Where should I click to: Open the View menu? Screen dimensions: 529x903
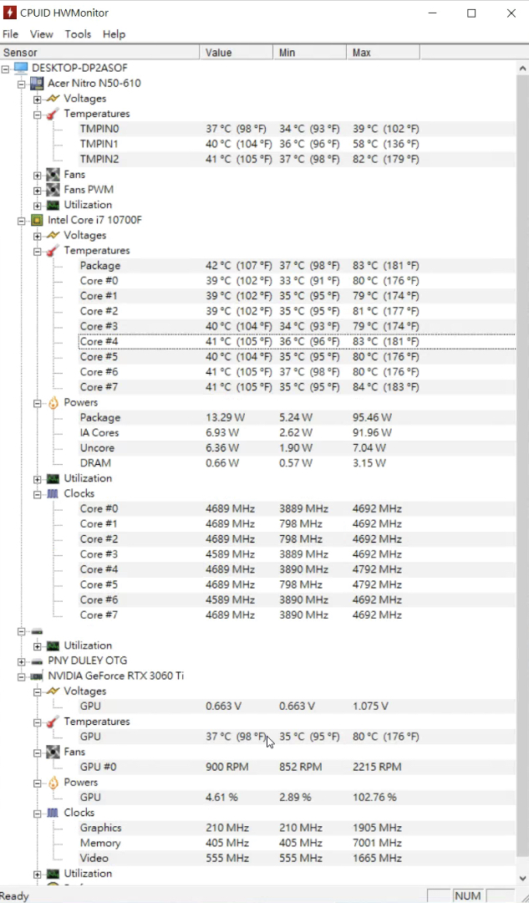(x=42, y=34)
